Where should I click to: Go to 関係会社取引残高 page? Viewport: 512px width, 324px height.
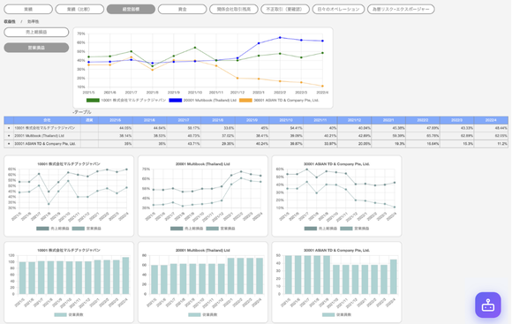click(234, 9)
